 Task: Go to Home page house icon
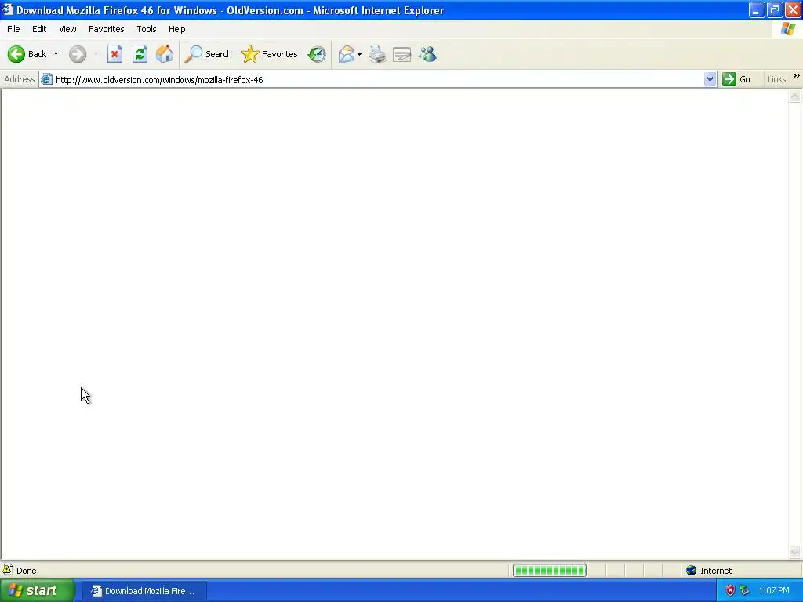(165, 54)
